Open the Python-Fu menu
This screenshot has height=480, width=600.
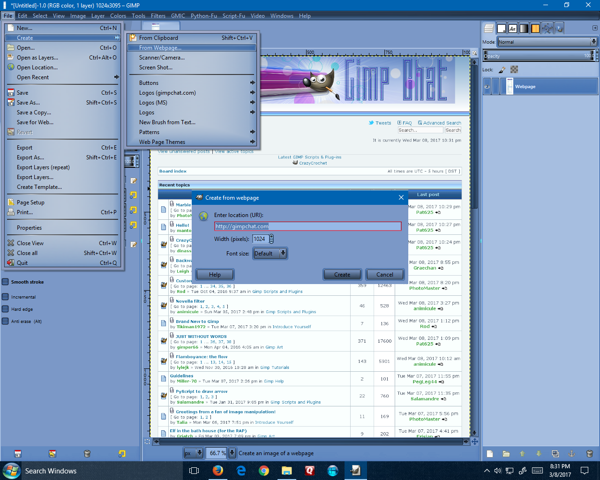pos(203,15)
